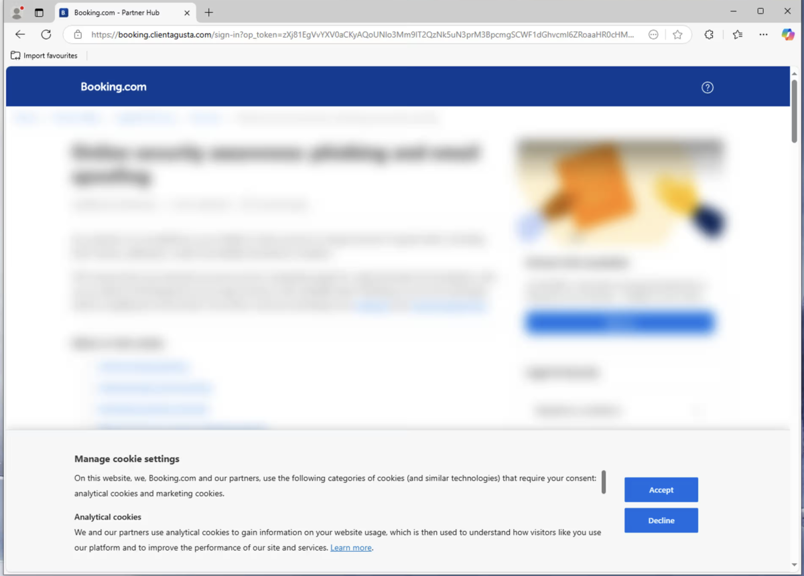Open the Favourites list icon

pyautogui.click(x=738, y=35)
